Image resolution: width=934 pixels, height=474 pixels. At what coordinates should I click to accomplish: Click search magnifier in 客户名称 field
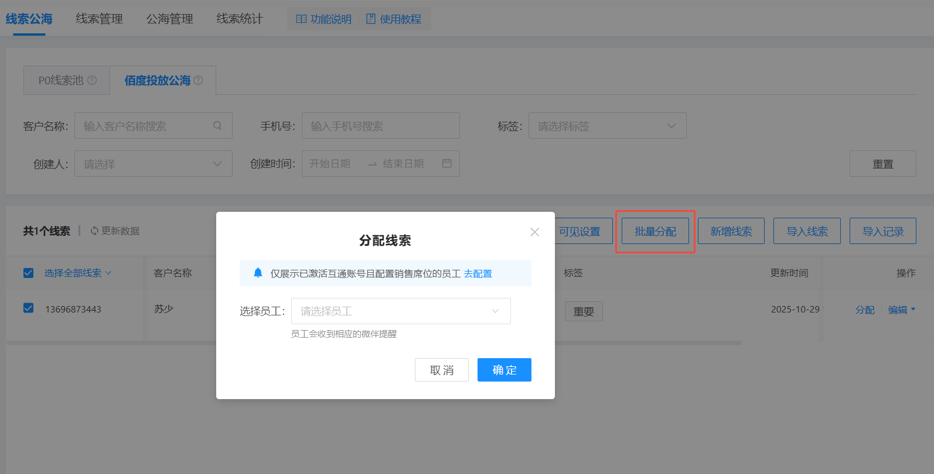click(217, 126)
